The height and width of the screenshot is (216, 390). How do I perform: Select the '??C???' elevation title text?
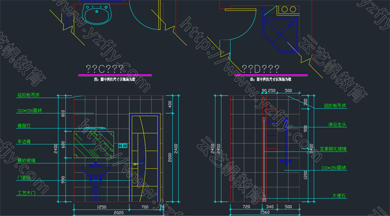coord(104,68)
